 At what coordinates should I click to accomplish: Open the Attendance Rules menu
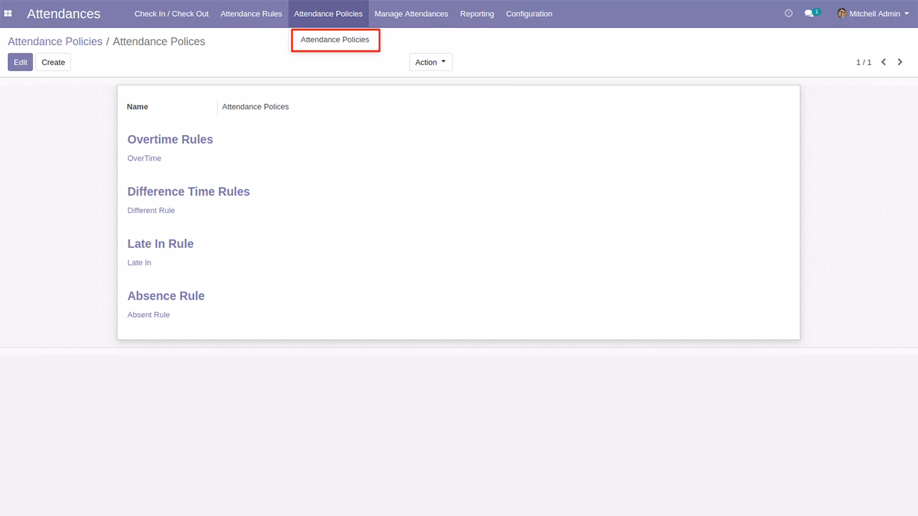coord(251,13)
